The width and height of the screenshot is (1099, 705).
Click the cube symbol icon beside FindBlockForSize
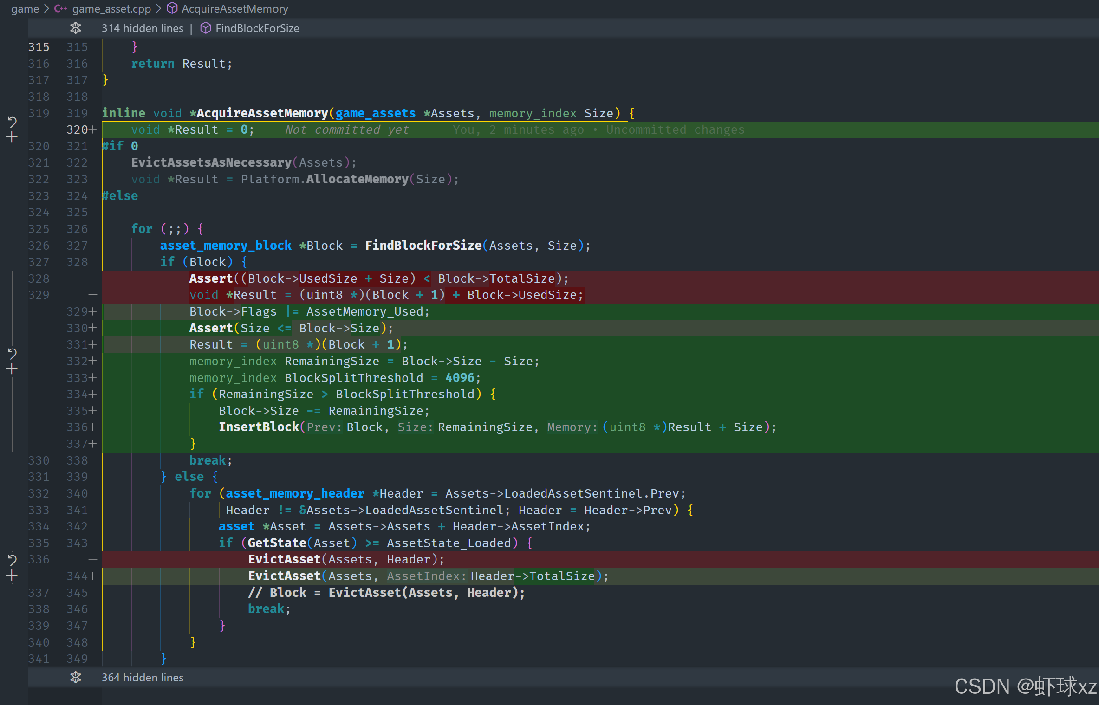point(206,28)
